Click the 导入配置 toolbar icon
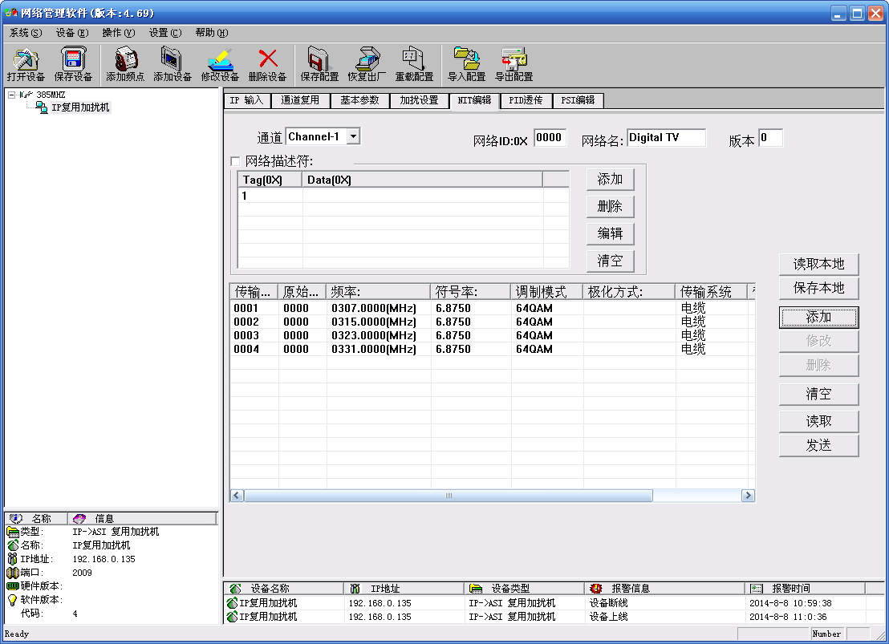 [x=467, y=59]
